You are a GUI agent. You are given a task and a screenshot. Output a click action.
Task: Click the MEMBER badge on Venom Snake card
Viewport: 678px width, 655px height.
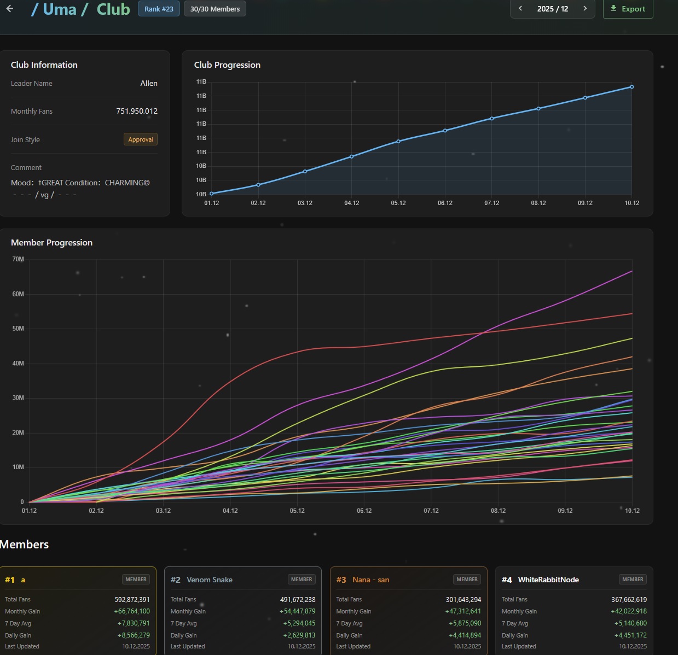pyautogui.click(x=302, y=580)
